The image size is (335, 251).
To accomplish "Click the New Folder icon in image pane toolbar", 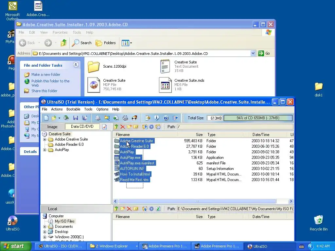I will click(x=129, y=127).
